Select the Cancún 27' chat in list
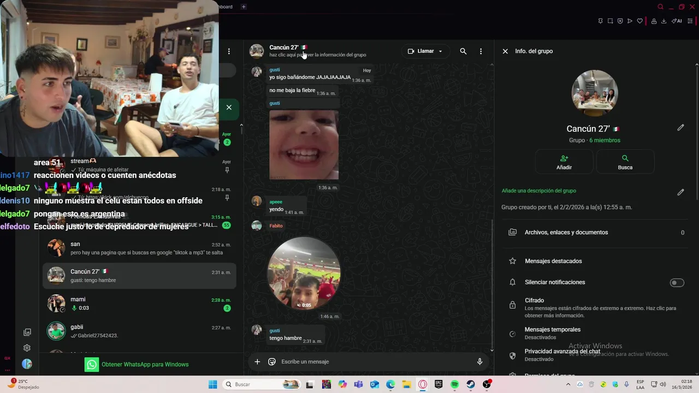This screenshot has height=393, width=699. [x=139, y=276]
